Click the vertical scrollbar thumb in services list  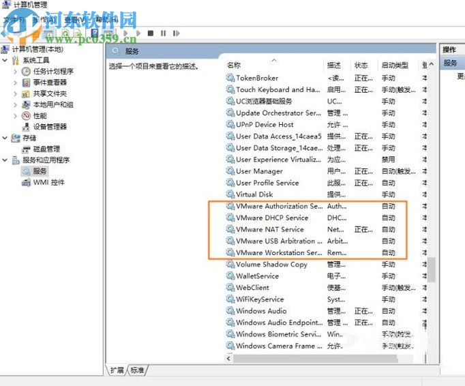pyautogui.click(x=432, y=269)
